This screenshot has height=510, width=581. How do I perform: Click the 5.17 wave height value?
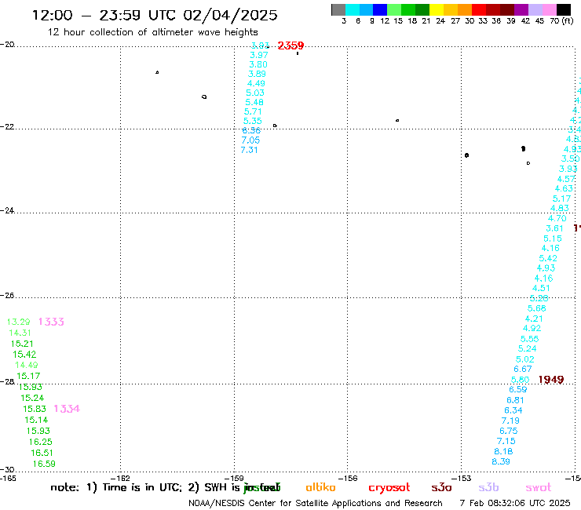point(561,199)
